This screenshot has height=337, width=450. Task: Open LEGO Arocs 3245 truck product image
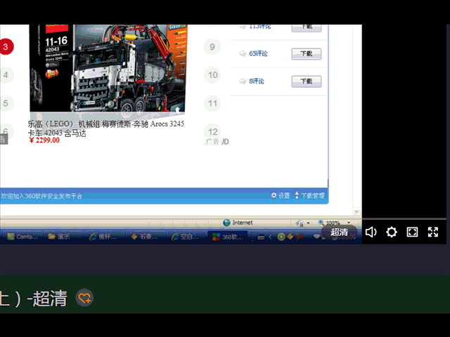click(108, 69)
